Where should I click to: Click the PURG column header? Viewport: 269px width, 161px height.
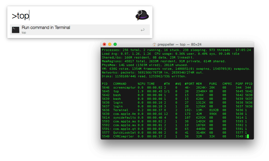coord(213,84)
